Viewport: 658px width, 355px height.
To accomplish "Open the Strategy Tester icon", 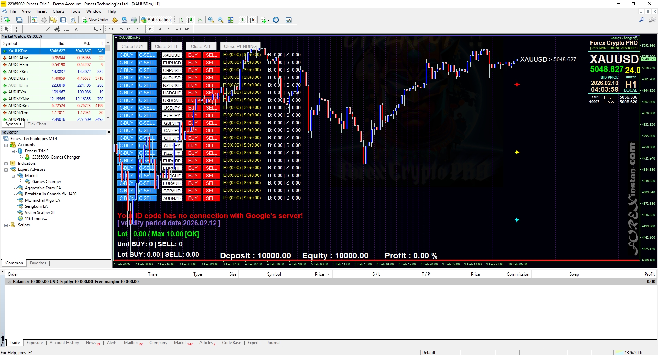I will pyautogui.click(x=73, y=20).
